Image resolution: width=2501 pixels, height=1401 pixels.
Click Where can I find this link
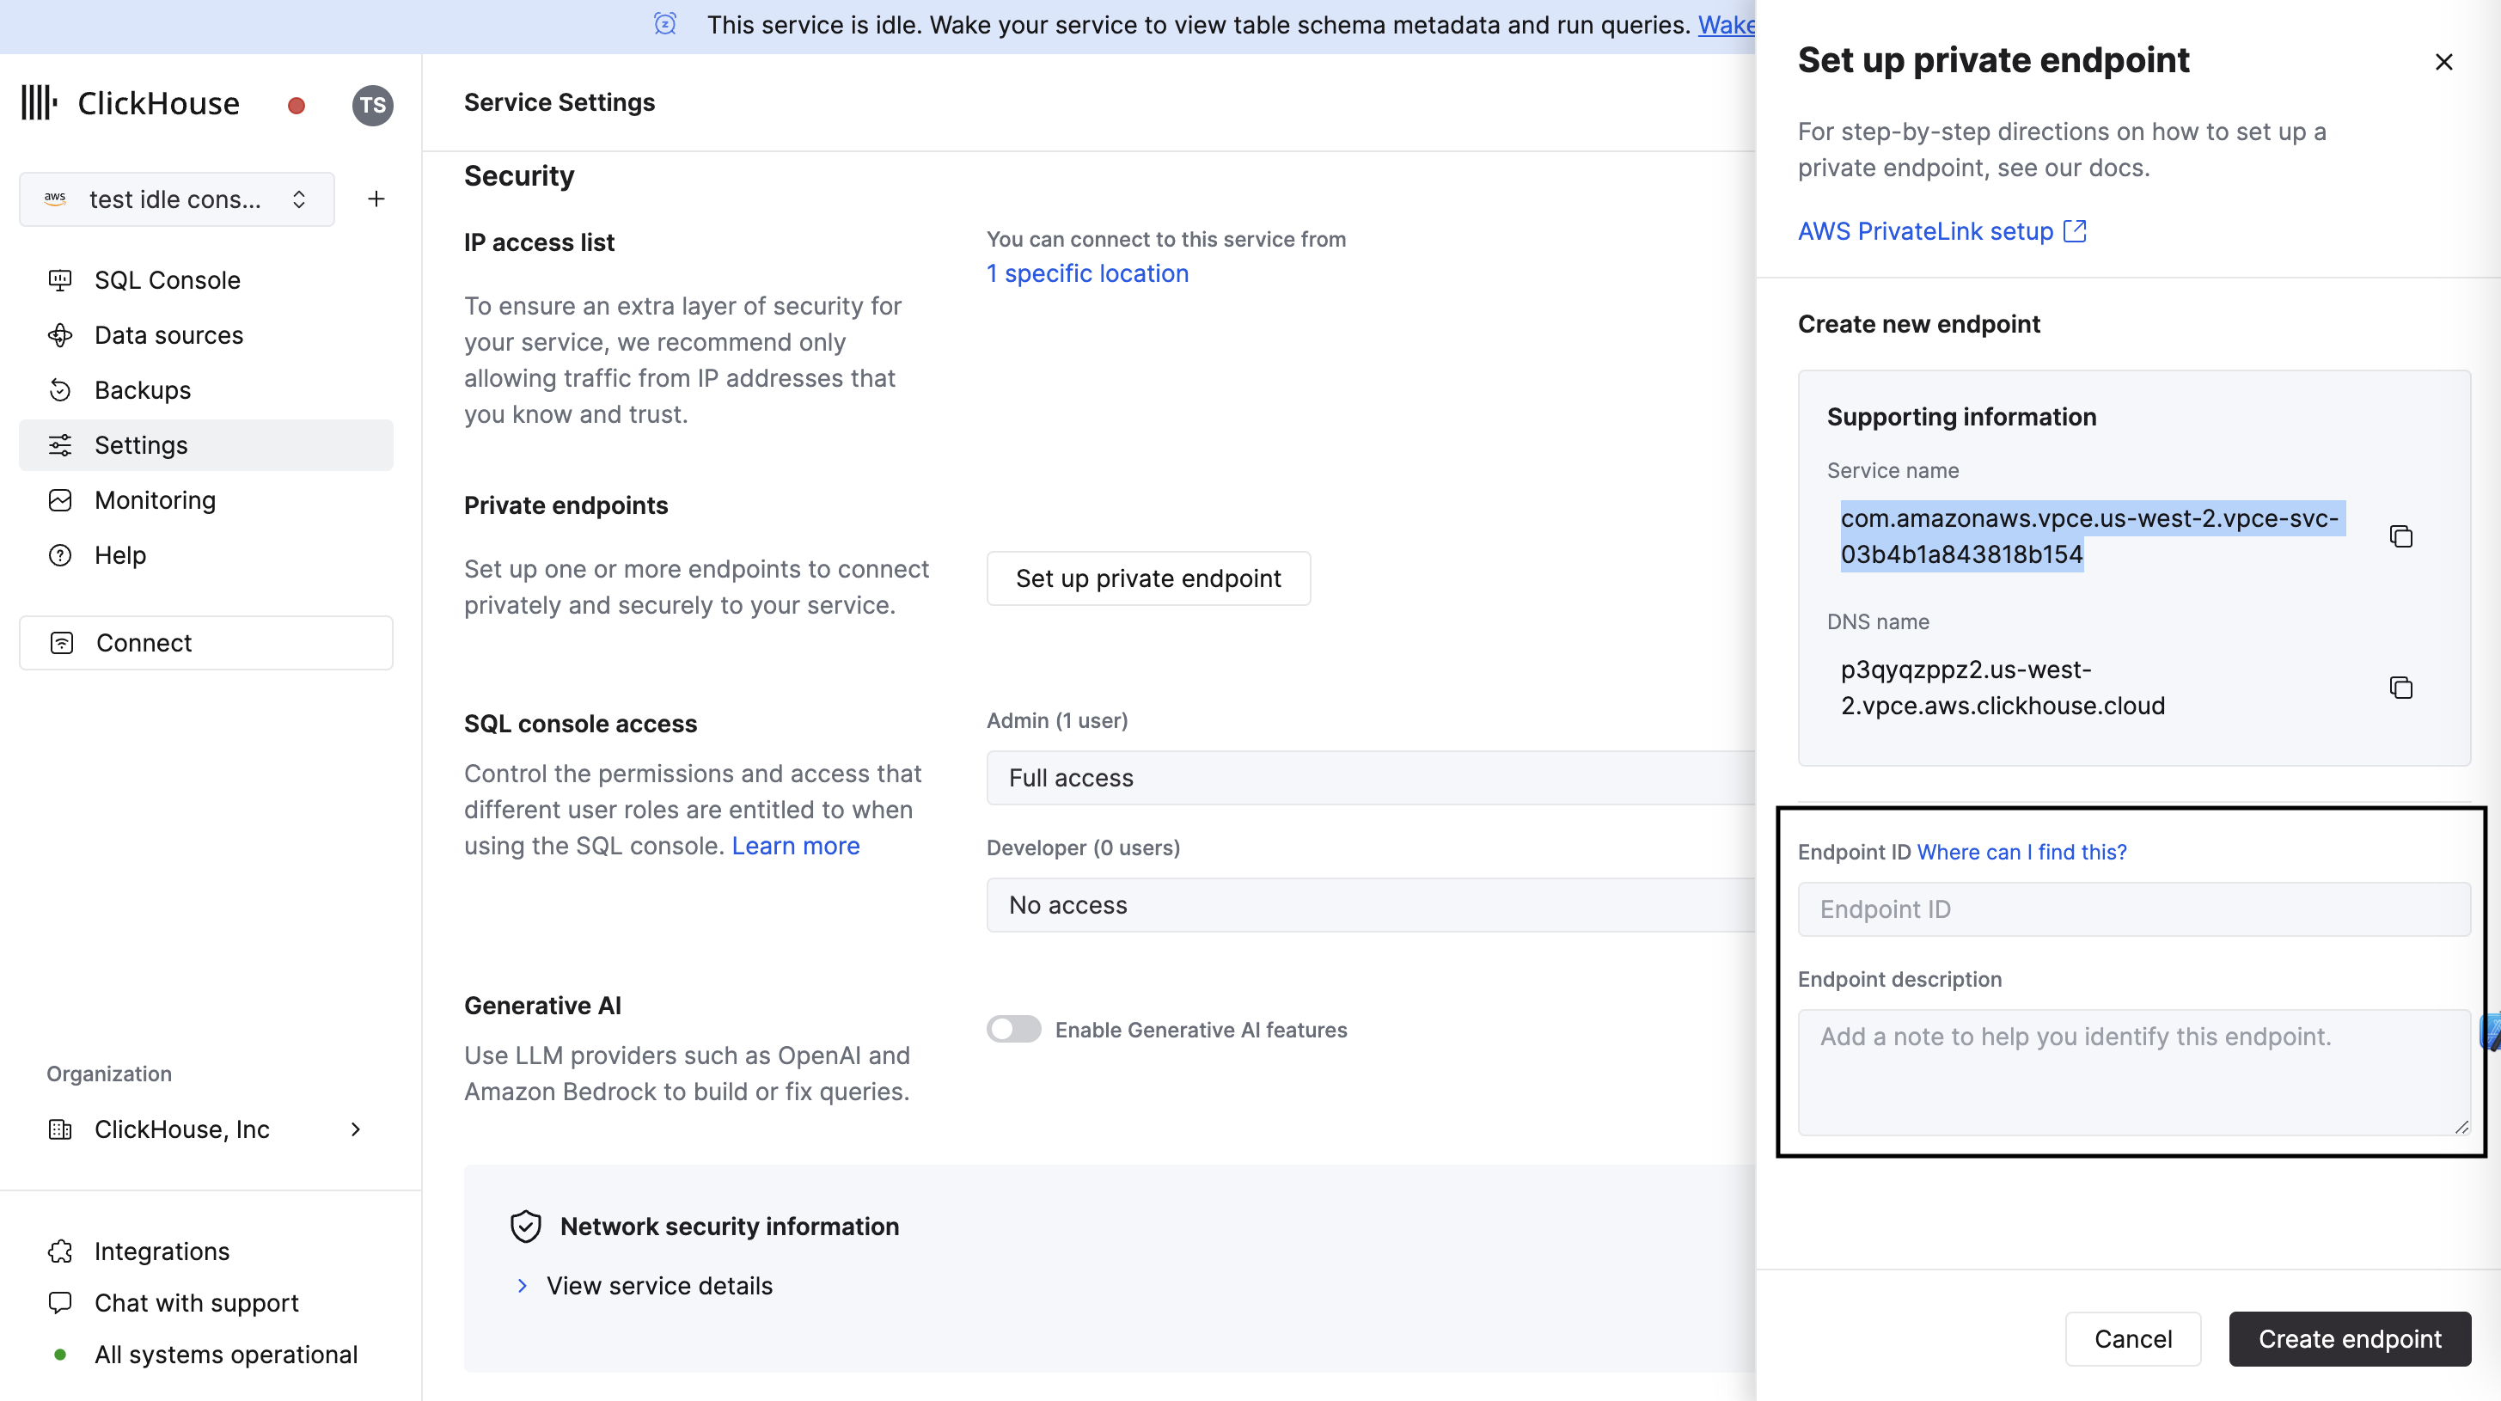click(2023, 850)
